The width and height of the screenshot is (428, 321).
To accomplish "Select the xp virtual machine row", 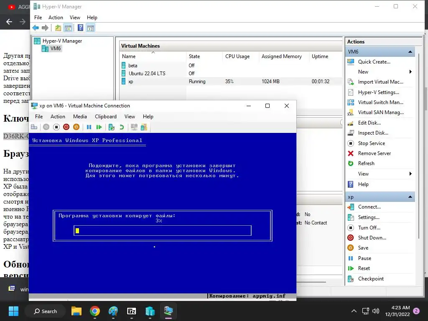I will 231,82.
